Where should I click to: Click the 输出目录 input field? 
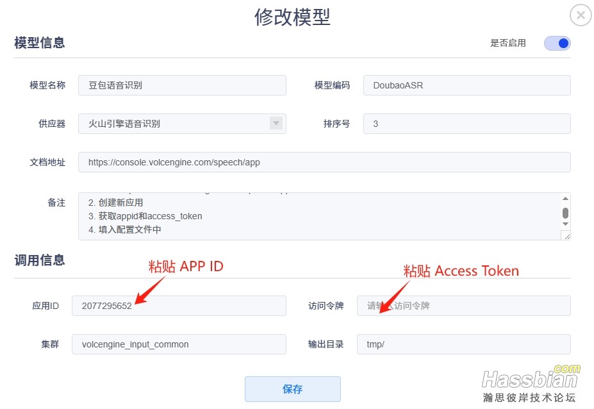(464, 344)
